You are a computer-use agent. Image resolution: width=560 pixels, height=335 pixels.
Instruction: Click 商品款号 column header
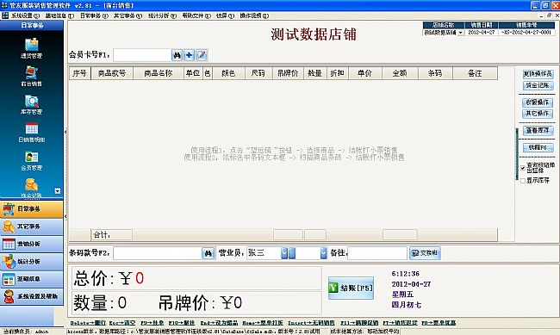(112, 73)
